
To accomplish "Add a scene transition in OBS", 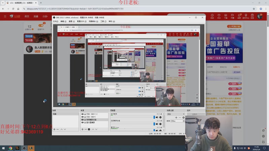I will point(176,118).
